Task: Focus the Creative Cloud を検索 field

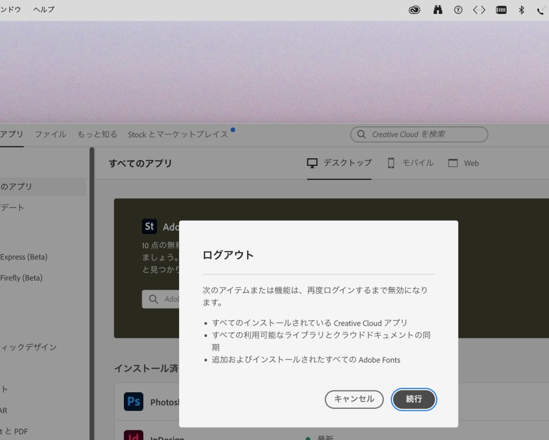Action: 419,134
